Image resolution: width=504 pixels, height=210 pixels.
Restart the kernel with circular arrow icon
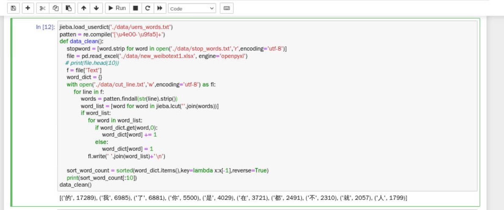point(148,8)
